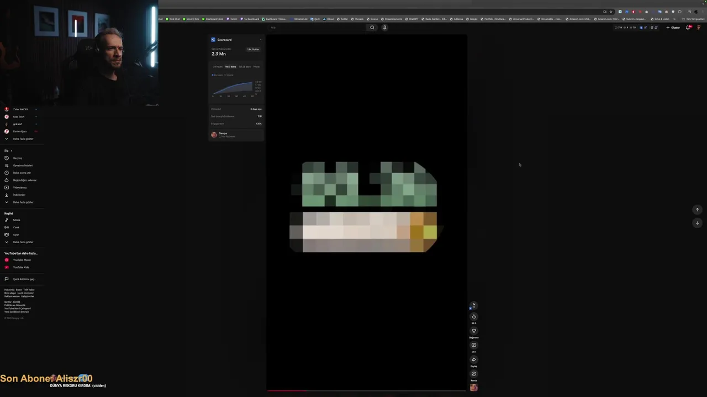Bookmark the page with the star icon

point(611,12)
